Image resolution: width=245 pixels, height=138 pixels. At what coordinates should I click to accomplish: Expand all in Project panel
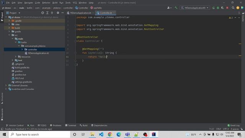47,13
